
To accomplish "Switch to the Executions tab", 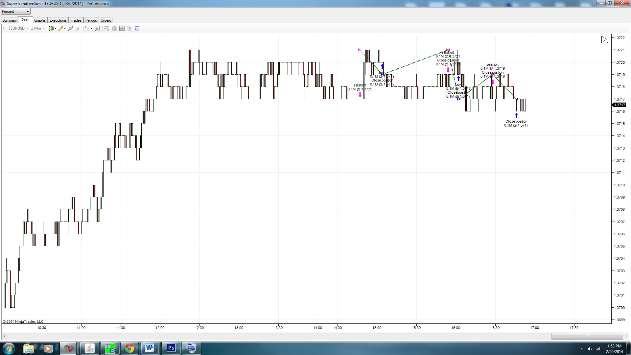I will point(58,20).
